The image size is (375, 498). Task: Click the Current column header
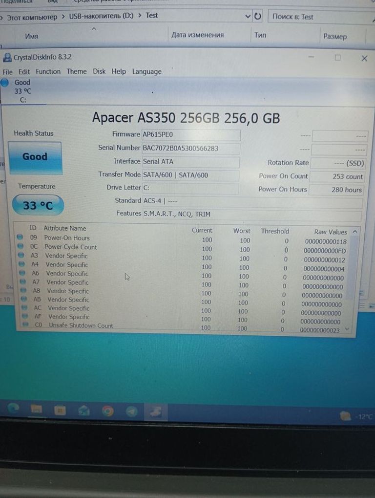[202, 230]
